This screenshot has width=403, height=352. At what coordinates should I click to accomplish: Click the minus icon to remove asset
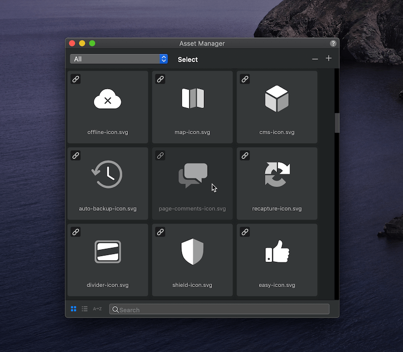click(315, 59)
